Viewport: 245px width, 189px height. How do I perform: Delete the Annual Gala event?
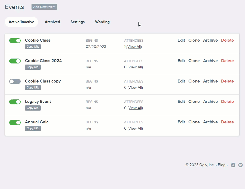click(227, 122)
